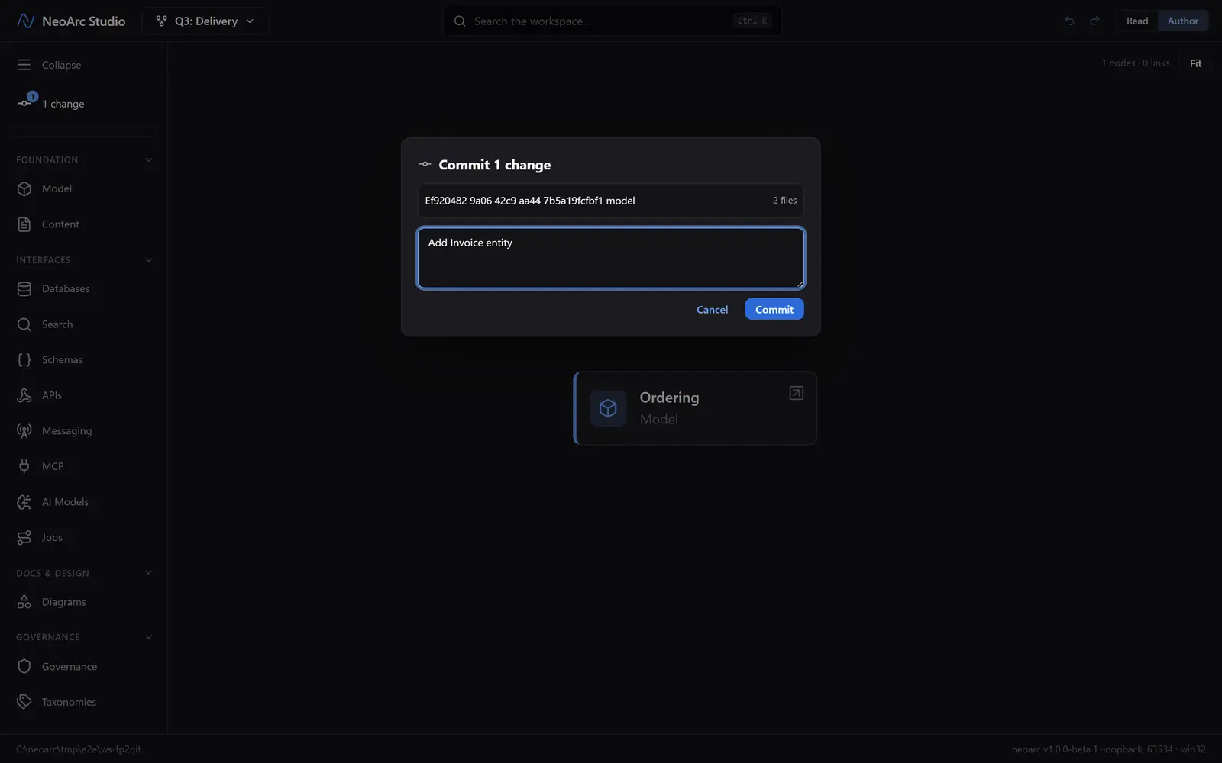
Task: Click the blue Commit button
Action: (x=774, y=309)
